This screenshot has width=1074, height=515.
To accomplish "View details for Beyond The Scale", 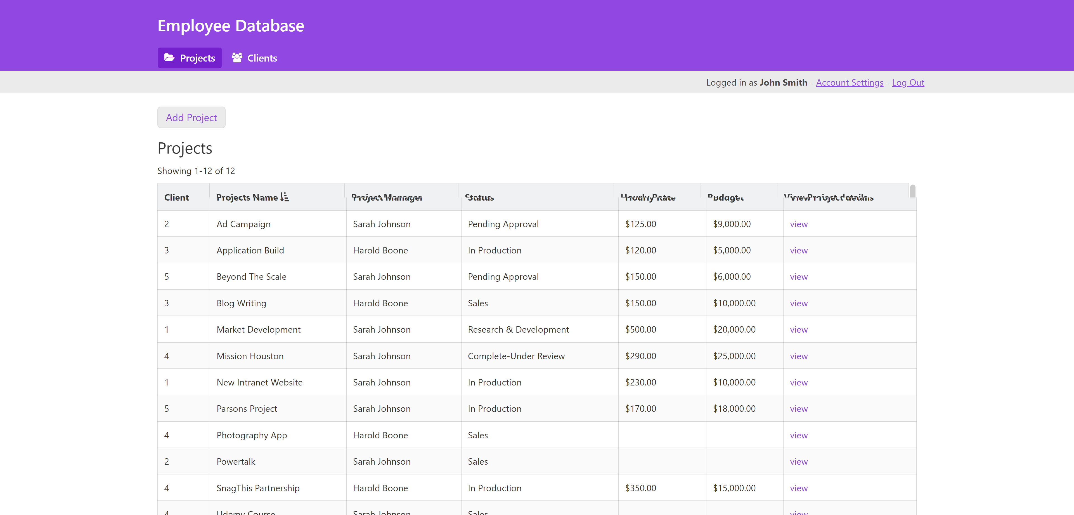I will click(799, 277).
